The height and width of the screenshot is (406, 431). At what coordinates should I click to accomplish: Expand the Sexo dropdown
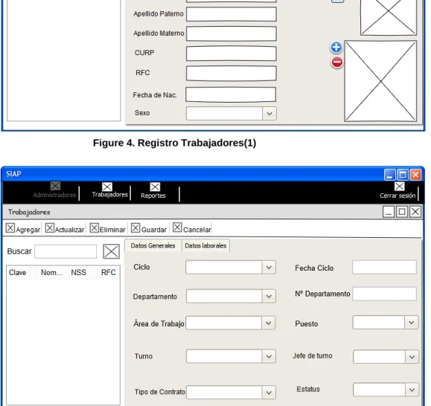coord(269,113)
